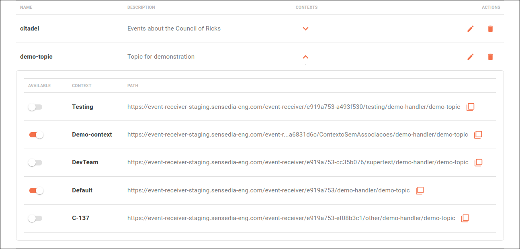Copy the Default context URL
The width and height of the screenshot is (520, 249).
tap(420, 190)
